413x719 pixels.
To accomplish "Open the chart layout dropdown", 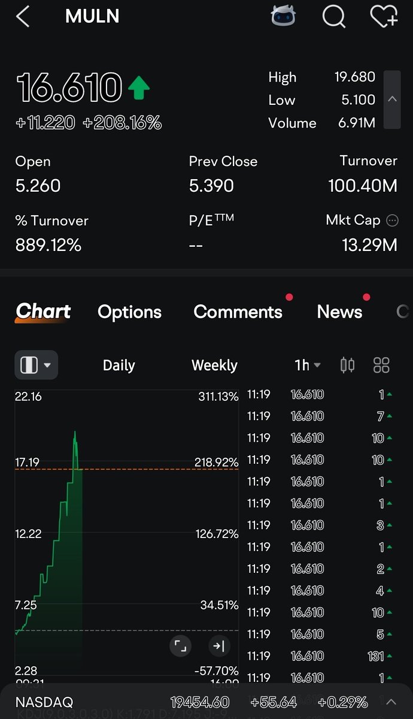I will pos(36,365).
